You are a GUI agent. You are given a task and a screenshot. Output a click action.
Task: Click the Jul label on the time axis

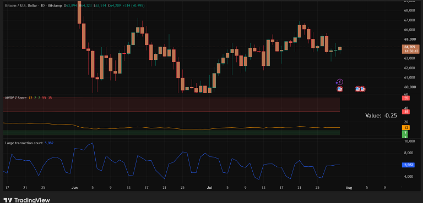tap(209, 188)
